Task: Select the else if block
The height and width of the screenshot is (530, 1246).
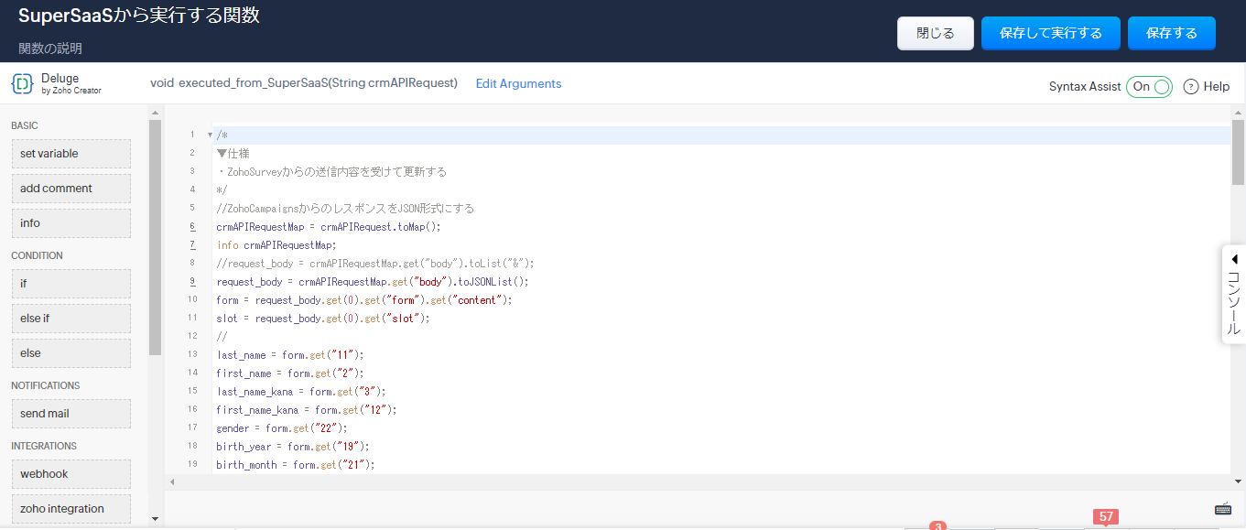Action: tap(71, 319)
